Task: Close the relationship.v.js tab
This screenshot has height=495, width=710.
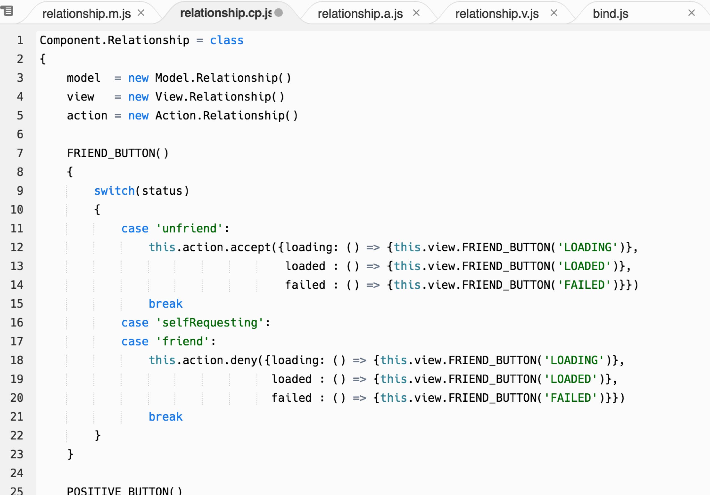Action: coord(554,13)
